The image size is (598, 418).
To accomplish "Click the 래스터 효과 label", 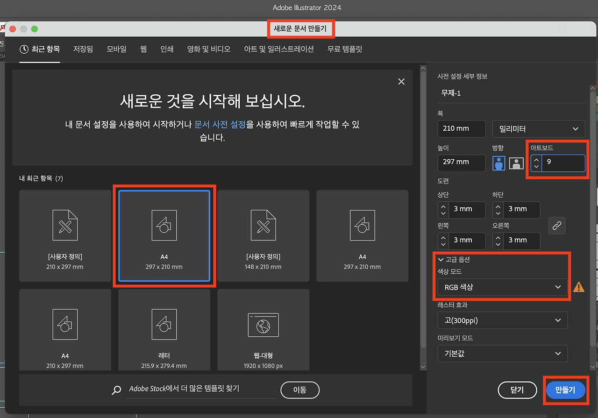I will click(x=453, y=305).
